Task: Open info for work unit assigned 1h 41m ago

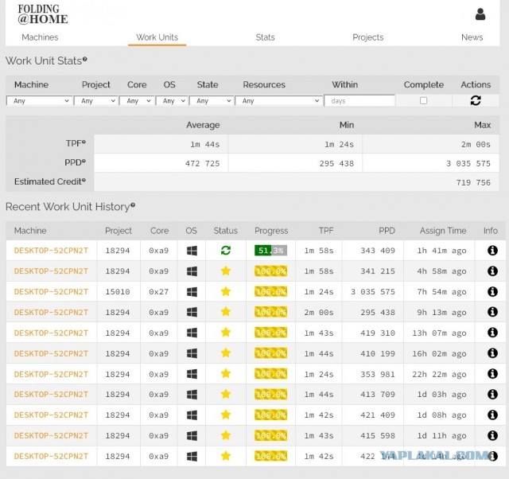Action: click(x=492, y=250)
